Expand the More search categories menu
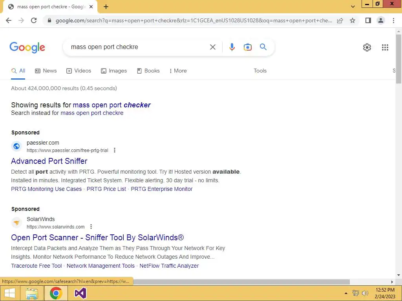The width and height of the screenshot is (402, 301). (x=178, y=71)
